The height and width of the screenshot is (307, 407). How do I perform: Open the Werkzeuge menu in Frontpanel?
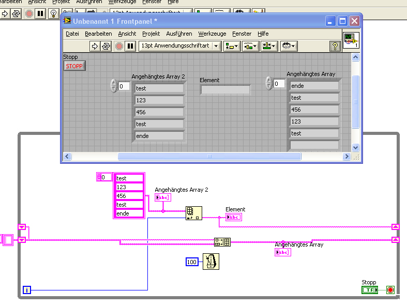point(212,34)
